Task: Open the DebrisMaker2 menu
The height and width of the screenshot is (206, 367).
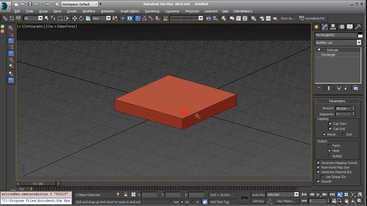Action: (x=243, y=11)
